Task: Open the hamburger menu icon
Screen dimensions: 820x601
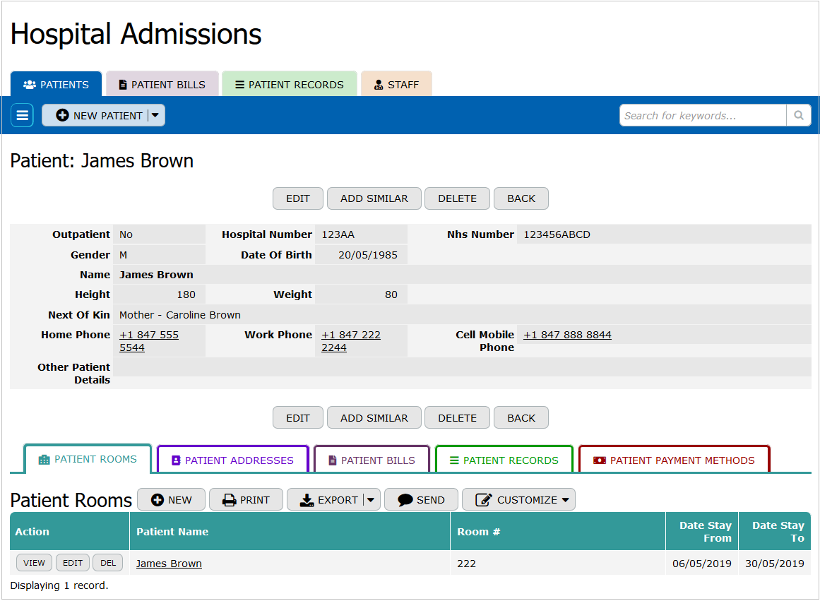Action: (x=22, y=115)
